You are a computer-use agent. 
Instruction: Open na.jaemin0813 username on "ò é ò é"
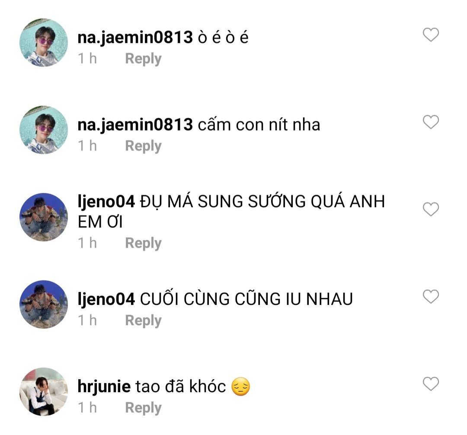point(135,38)
